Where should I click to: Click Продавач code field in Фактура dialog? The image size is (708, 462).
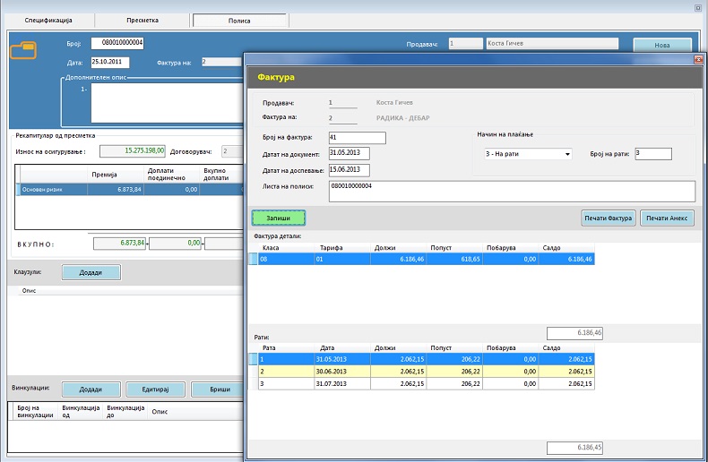pos(342,103)
